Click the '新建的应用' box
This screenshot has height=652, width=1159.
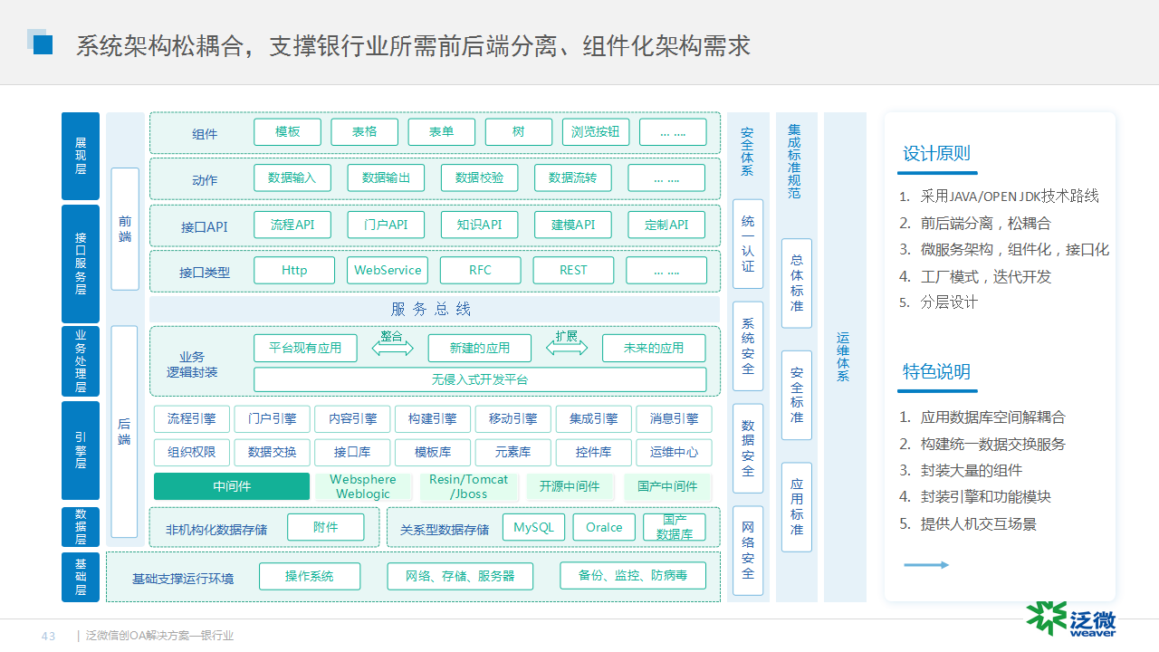click(481, 348)
